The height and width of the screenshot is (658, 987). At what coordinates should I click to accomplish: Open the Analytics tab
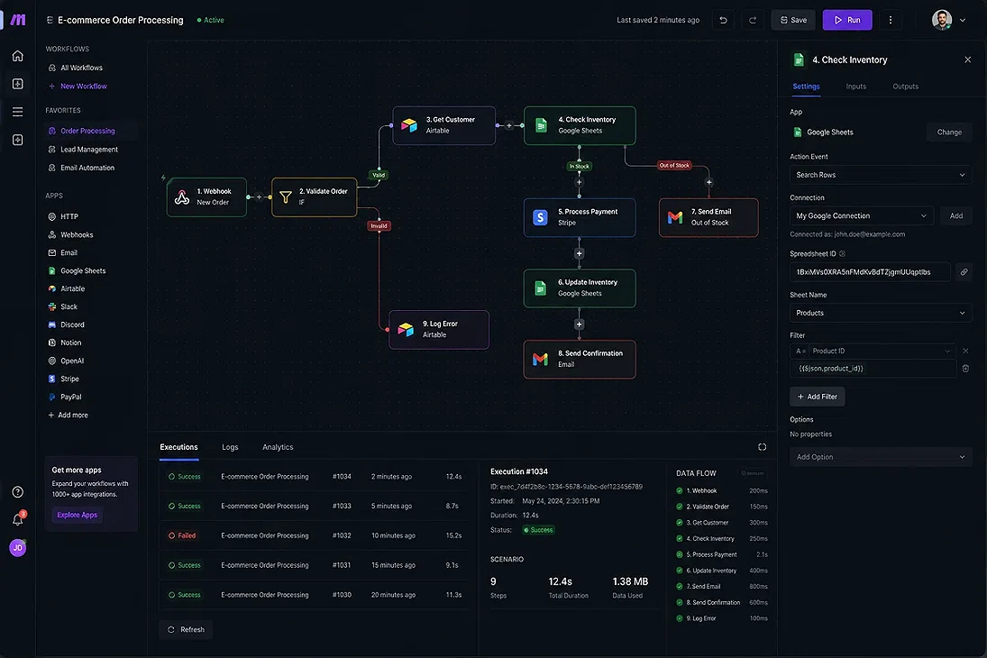[278, 447]
